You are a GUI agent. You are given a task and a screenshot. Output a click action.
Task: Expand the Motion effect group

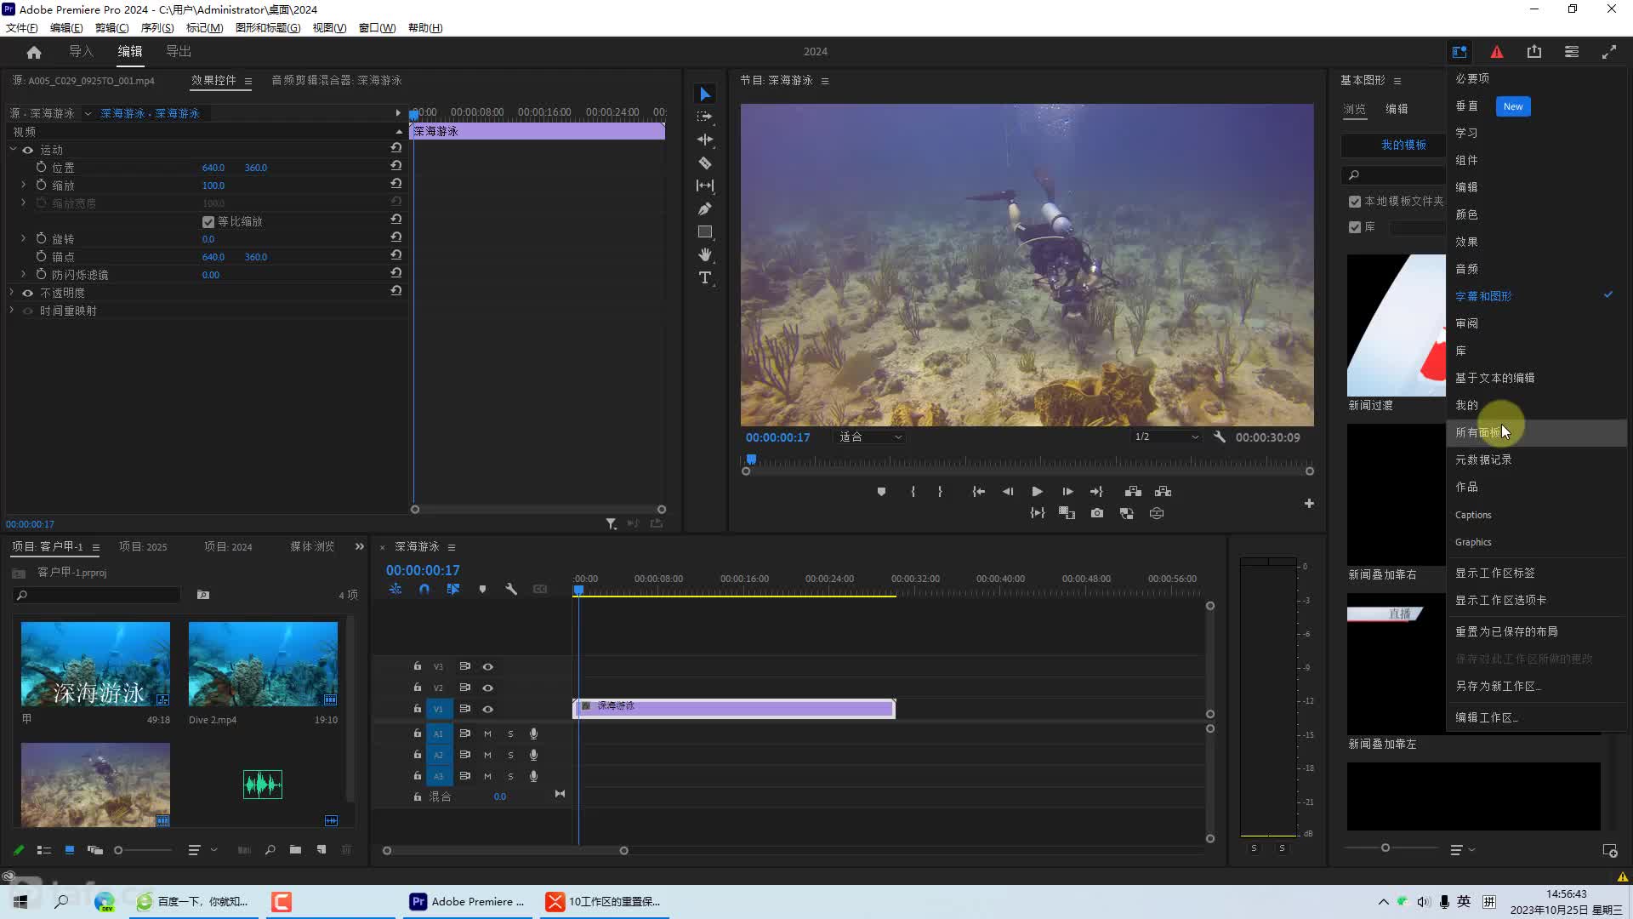coord(13,150)
